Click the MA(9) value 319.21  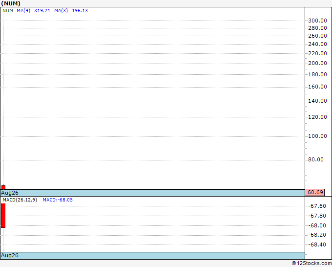point(42,11)
